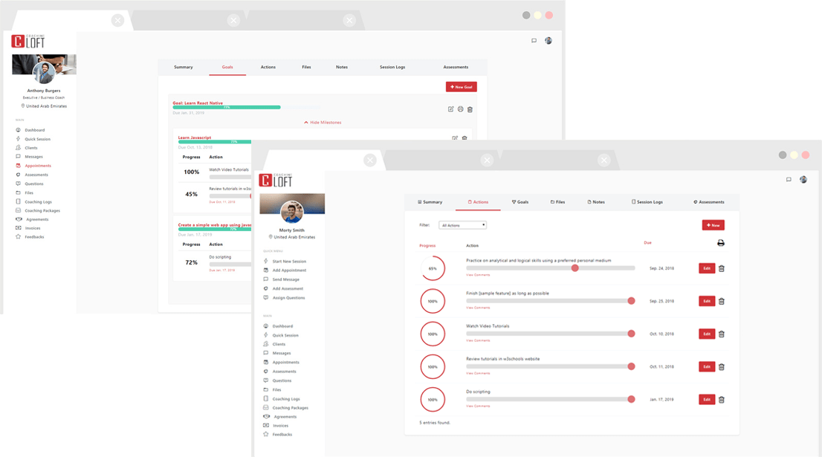822x457 pixels.
Task: Select the Quick Session lightning icon in sidebar
Action: pos(265,335)
